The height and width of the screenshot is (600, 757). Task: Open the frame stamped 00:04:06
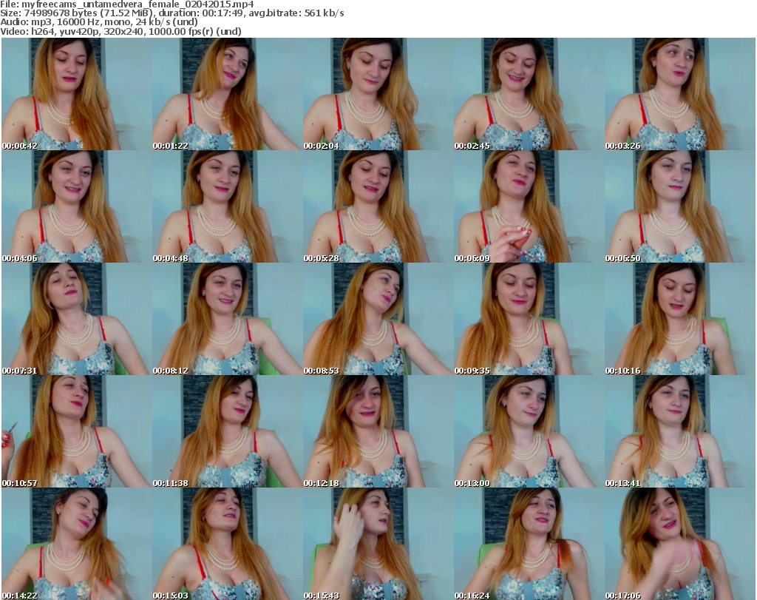[77, 206]
